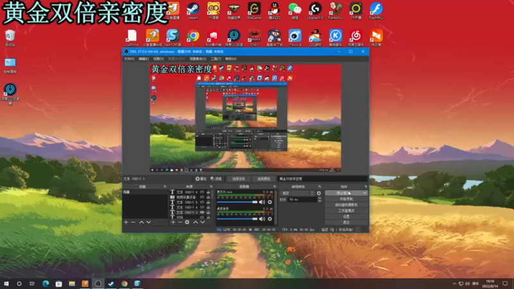Open 桌面音频 audio settings gear
This screenshot has height=289, width=514.
tap(270, 219)
